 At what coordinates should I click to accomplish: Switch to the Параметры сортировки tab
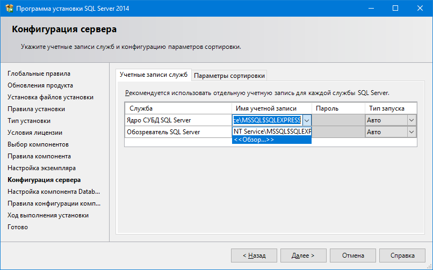click(229, 76)
